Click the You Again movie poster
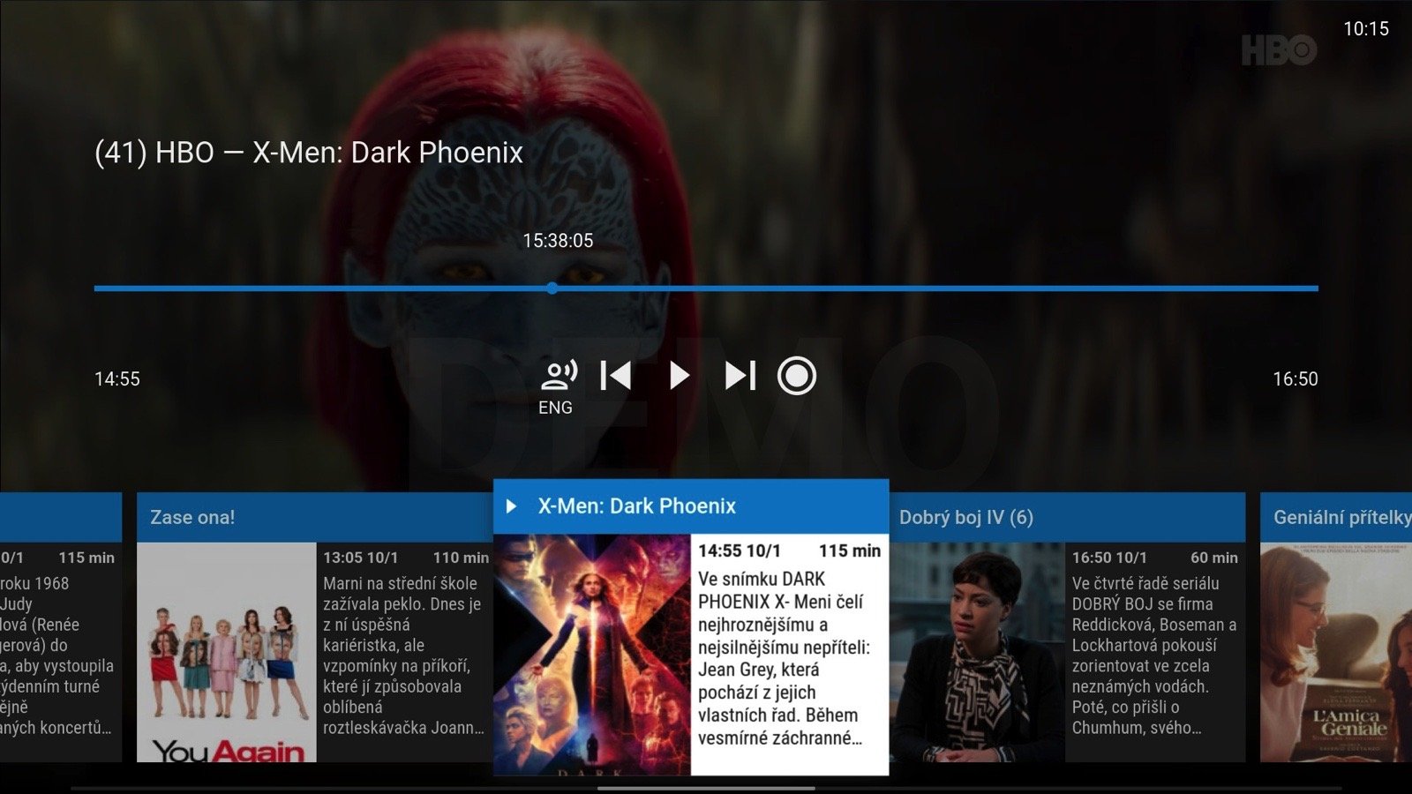Viewport: 1412px width, 794px height. click(227, 652)
